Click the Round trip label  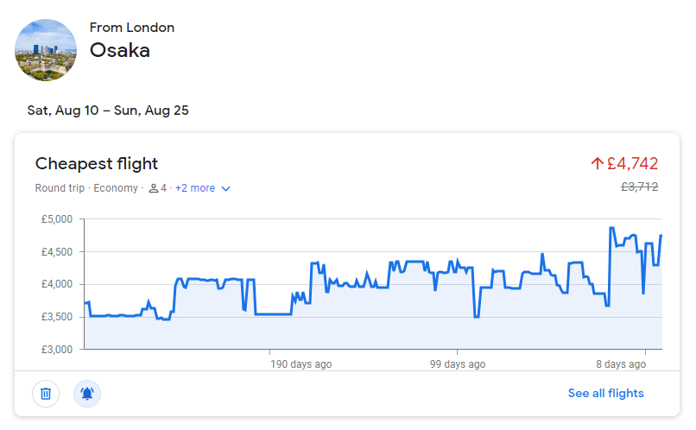pyautogui.click(x=60, y=188)
